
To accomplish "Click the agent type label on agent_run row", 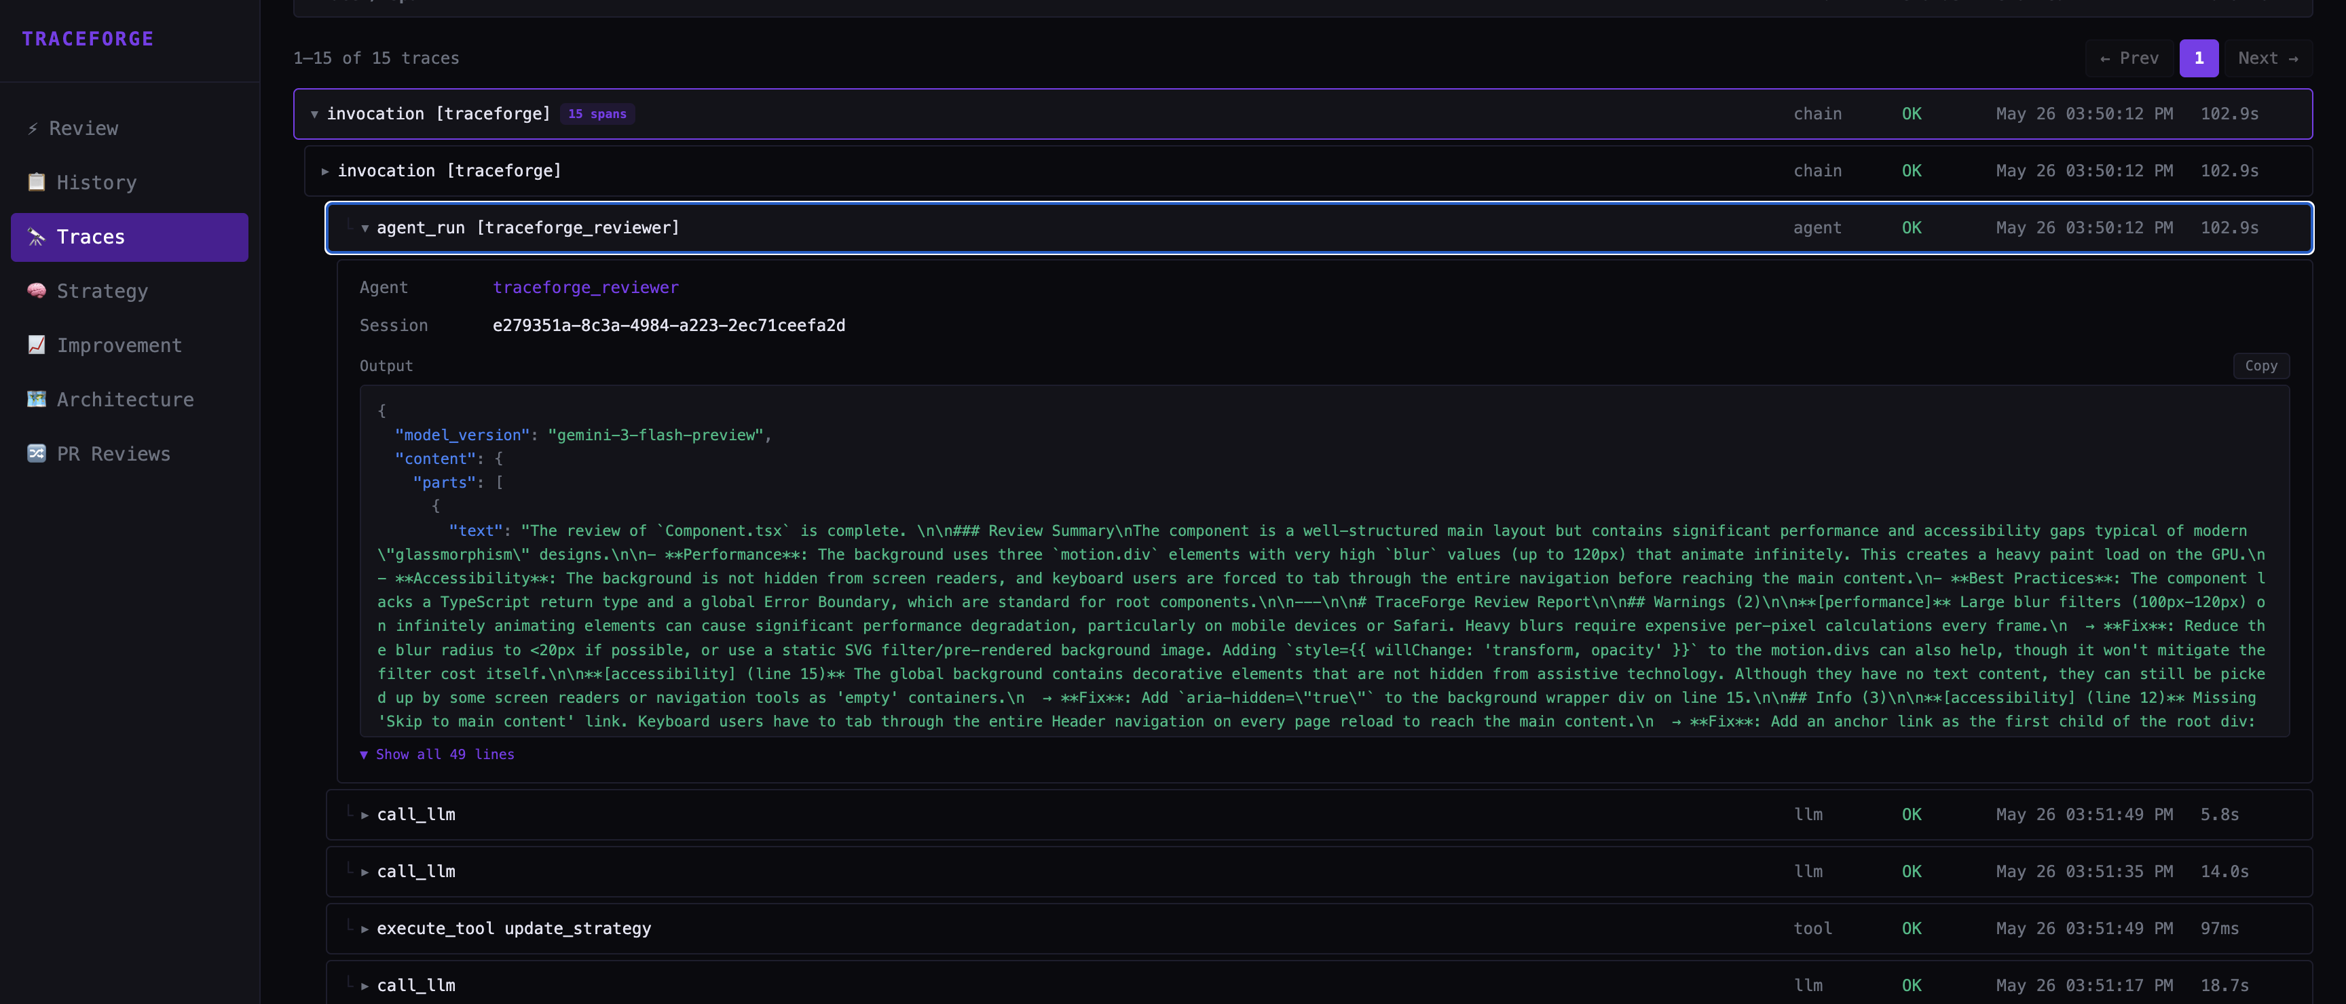I will (x=1817, y=227).
